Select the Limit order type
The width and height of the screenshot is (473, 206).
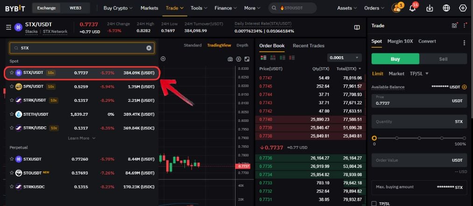378,73
